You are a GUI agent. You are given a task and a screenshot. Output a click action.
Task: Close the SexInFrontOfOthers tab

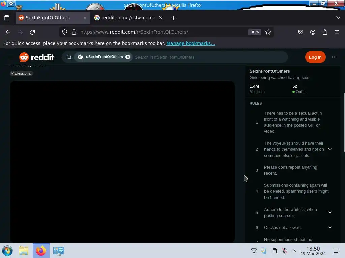(x=85, y=18)
